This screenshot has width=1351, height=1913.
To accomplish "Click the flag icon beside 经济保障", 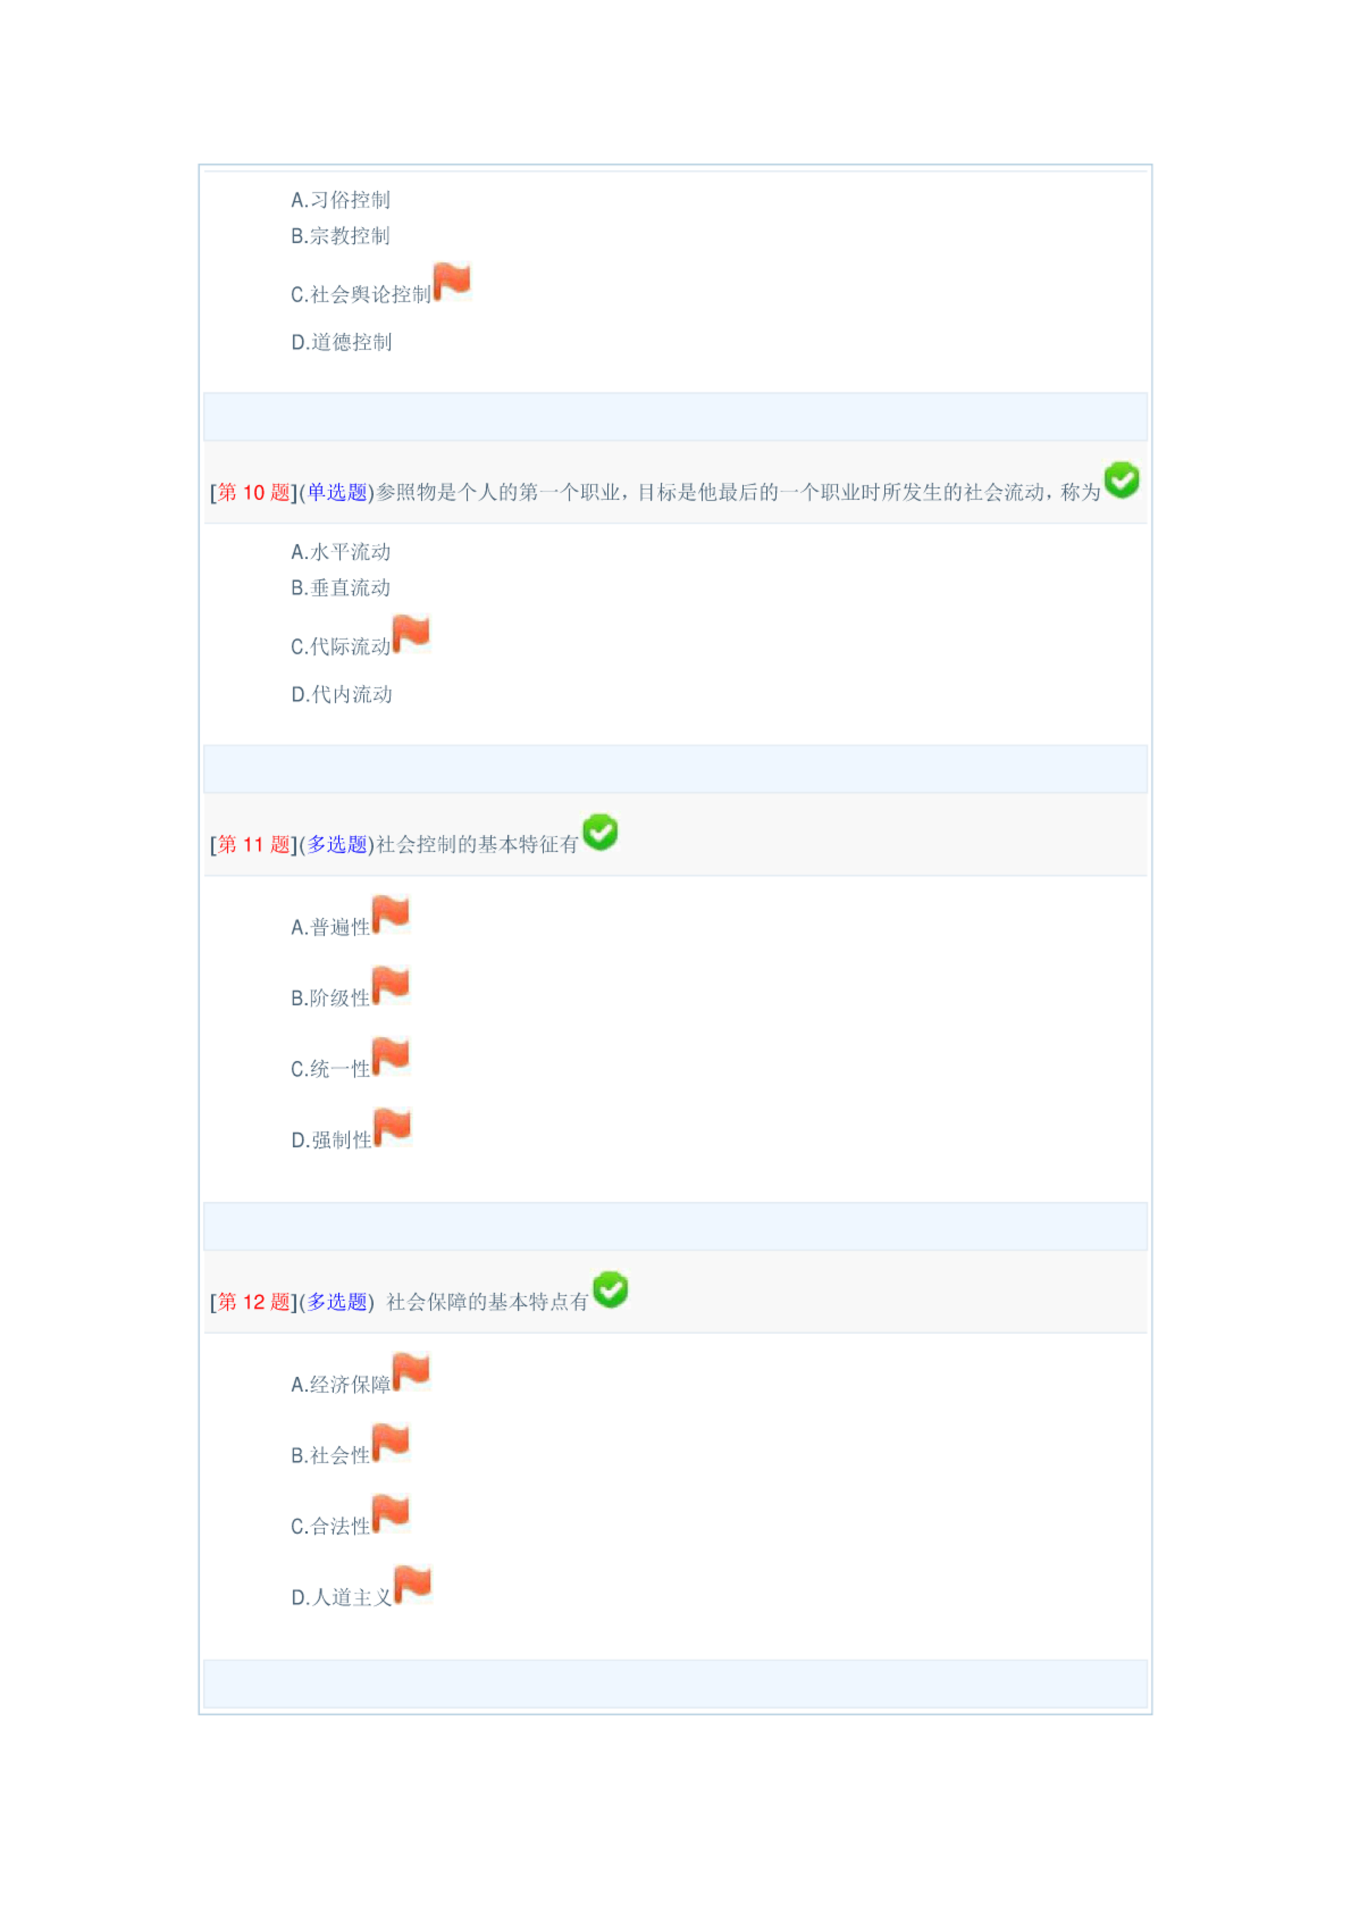I will [410, 1372].
